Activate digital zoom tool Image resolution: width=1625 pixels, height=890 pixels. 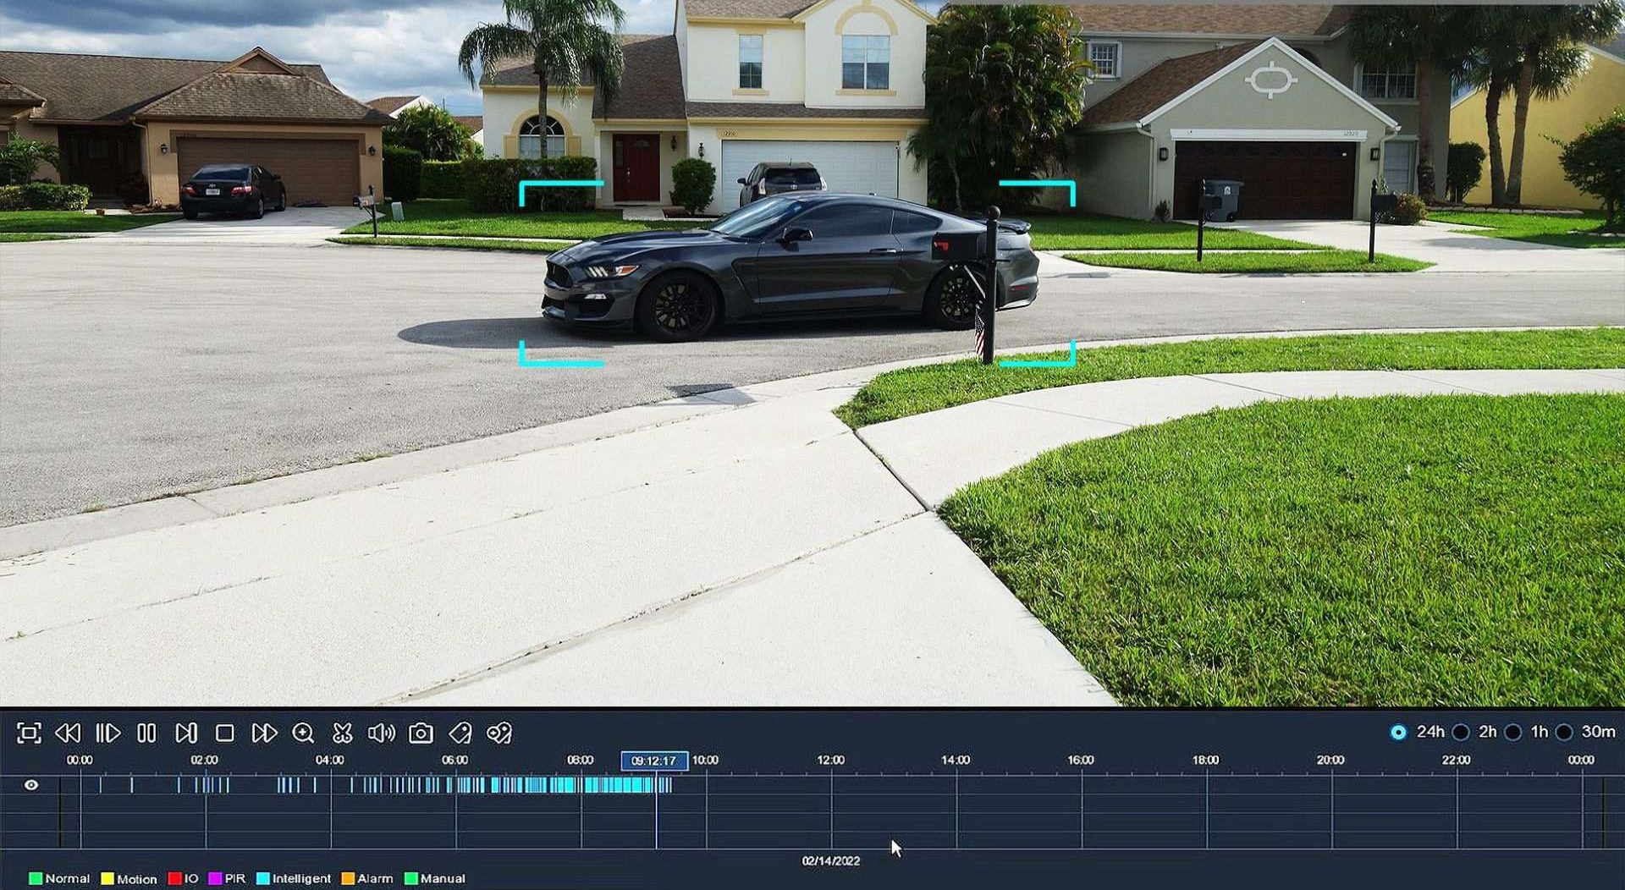click(303, 734)
